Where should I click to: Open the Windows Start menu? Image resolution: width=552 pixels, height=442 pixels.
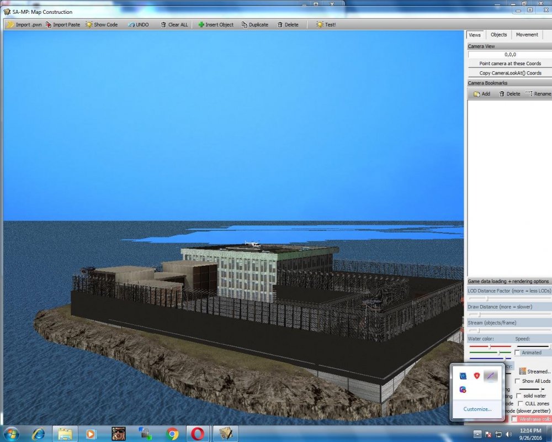[11, 434]
